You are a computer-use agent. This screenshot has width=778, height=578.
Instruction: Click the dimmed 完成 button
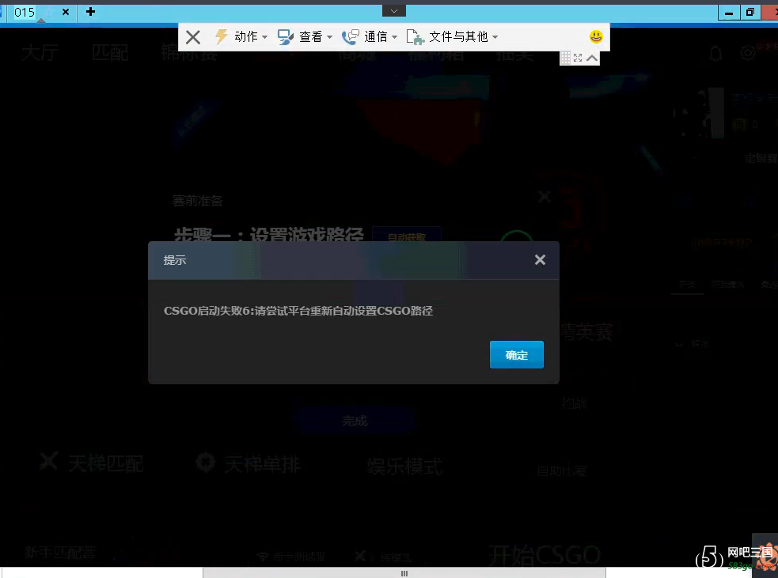point(355,421)
